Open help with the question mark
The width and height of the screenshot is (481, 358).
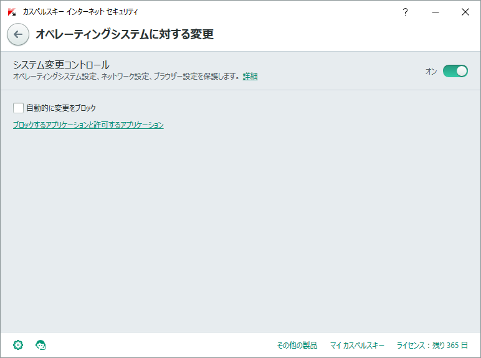tap(405, 12)
